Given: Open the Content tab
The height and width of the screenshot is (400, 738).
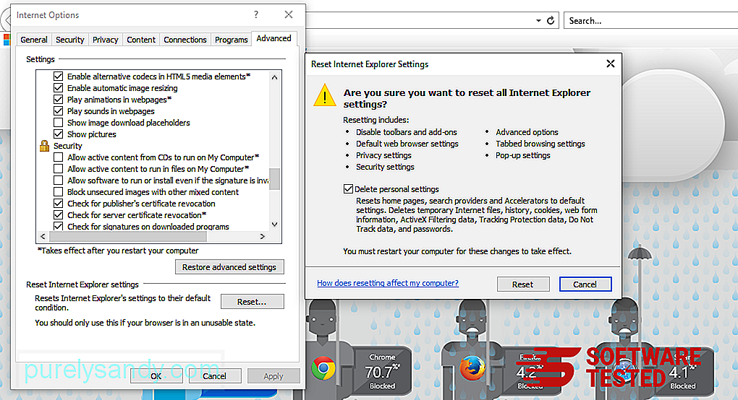Looking at the screenshot, I should [141, 40].
